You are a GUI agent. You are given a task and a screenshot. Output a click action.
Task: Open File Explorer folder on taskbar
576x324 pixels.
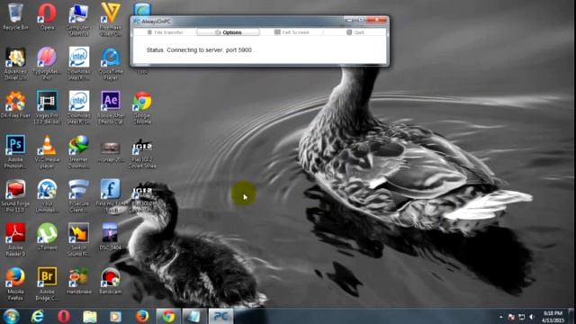tap(90, 316)
